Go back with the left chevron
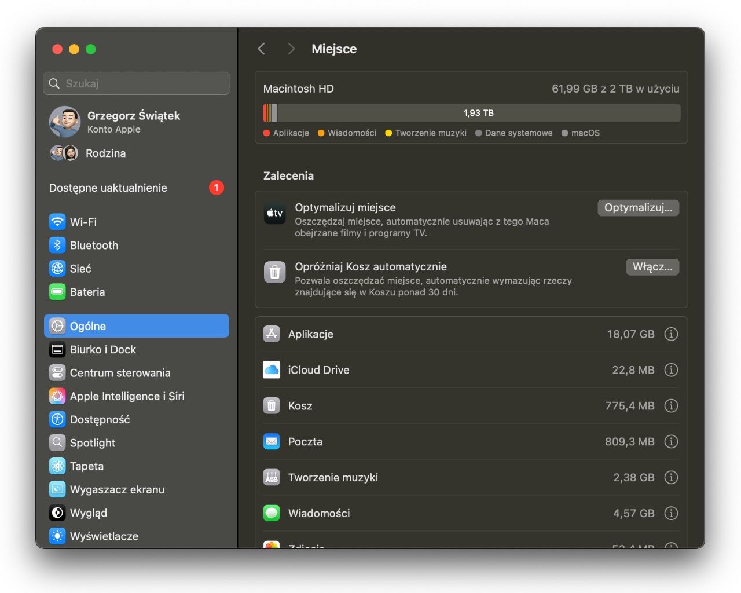The width and height of the screenshot is (741, 593). coord(262,49)
